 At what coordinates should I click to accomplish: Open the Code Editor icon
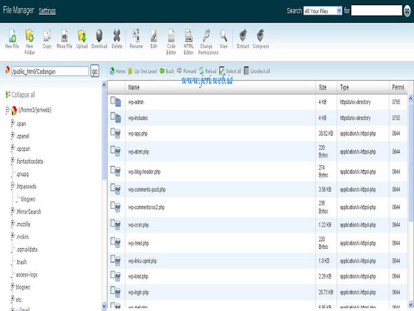tap(171, 36)
